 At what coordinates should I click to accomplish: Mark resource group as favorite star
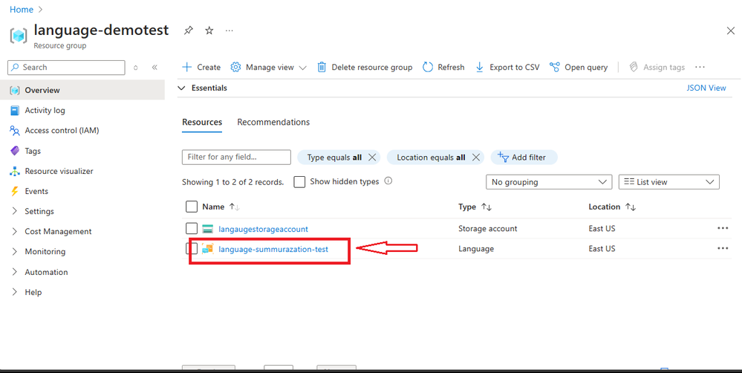[209, 30]
